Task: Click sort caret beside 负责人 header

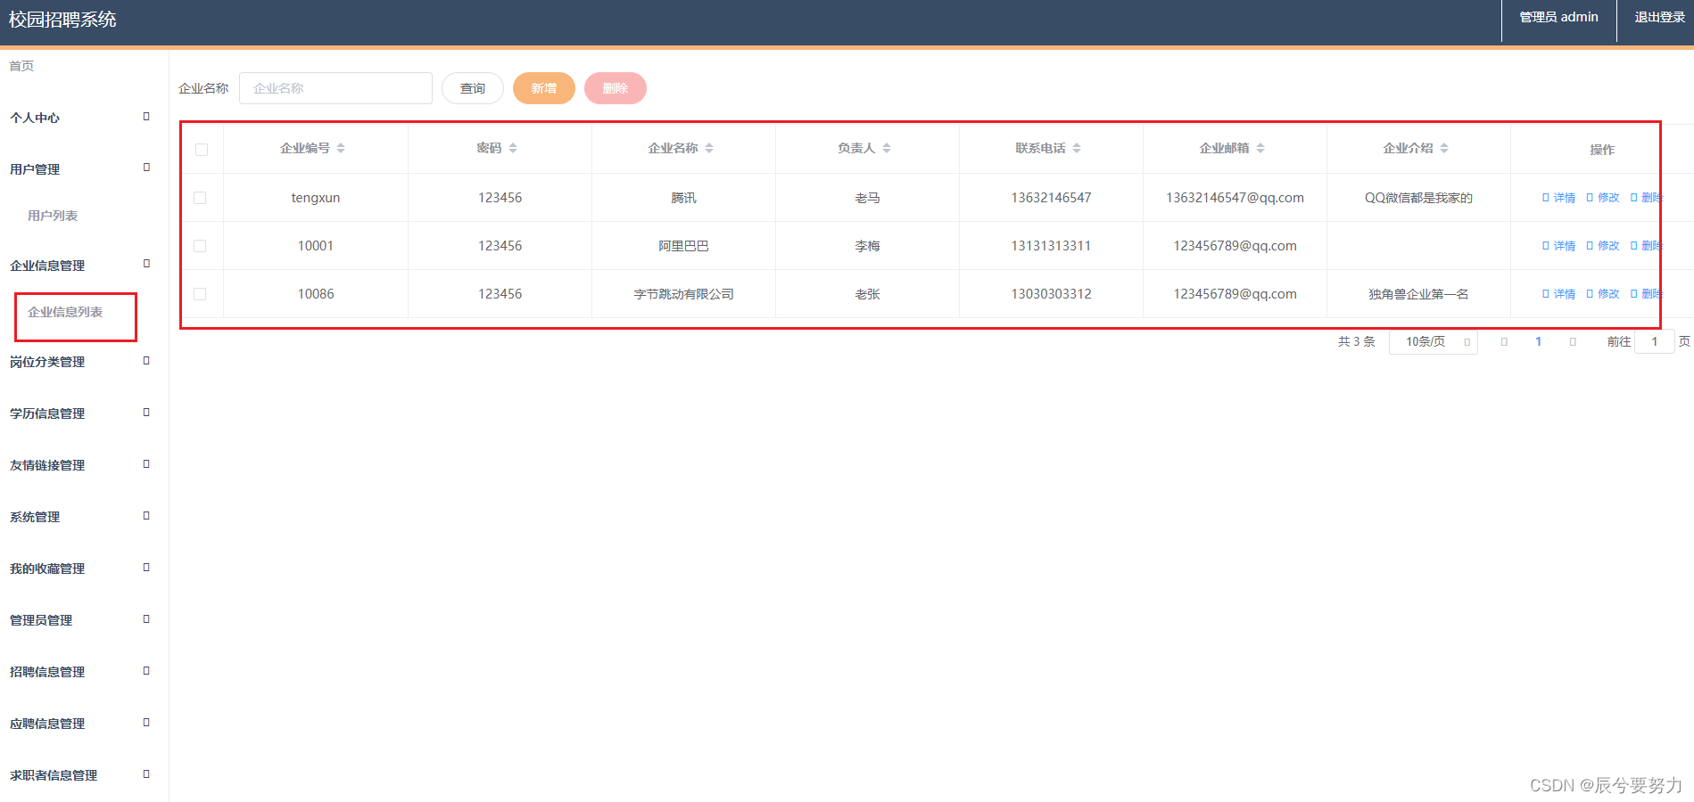Action: (x=887, y=148)
